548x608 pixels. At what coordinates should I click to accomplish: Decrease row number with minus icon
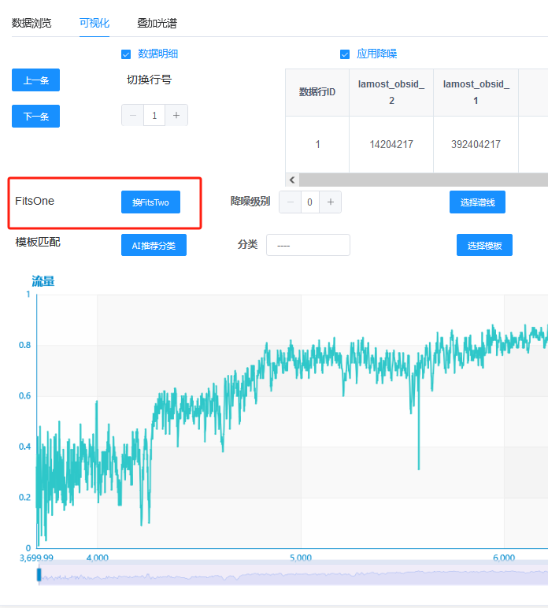[132, 116]
